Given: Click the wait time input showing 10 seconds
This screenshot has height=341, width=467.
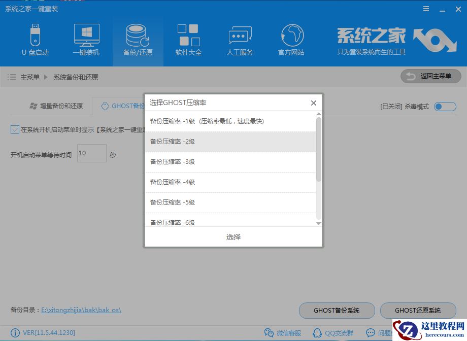Looking at the screenshot, I should 91,153.
